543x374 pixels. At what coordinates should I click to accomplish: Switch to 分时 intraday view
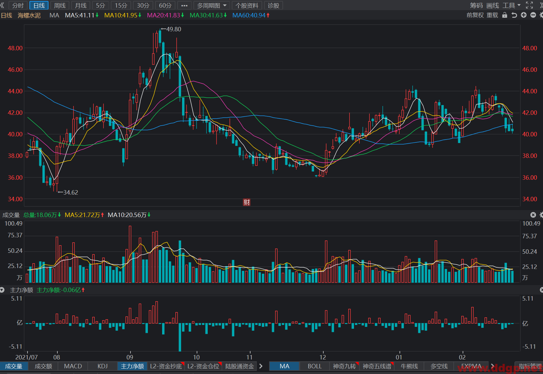click(18, 5)
